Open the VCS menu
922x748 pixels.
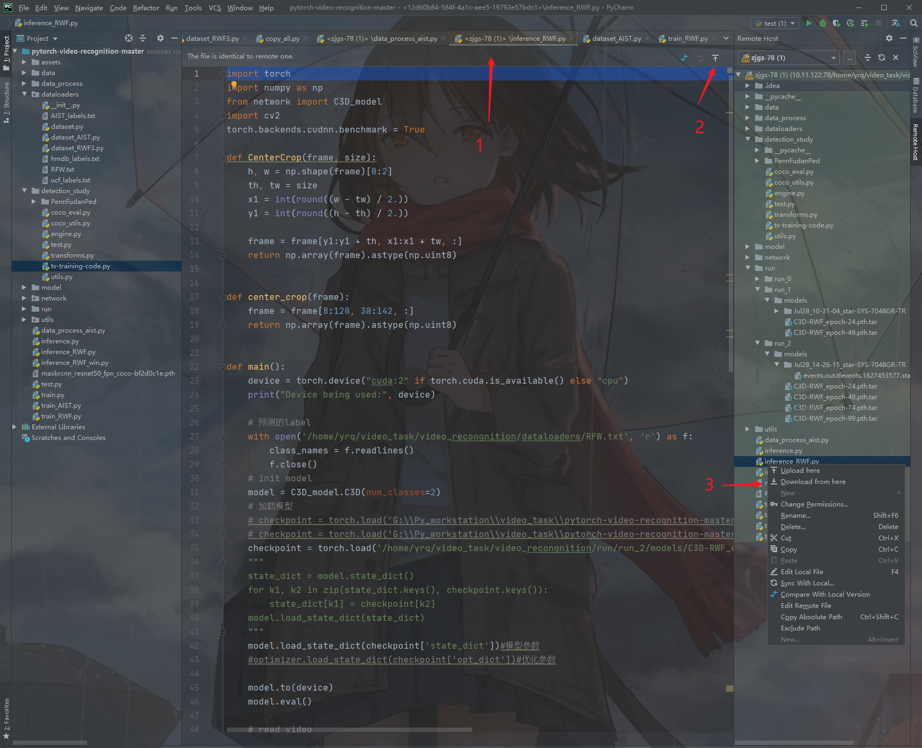(215, 8)
